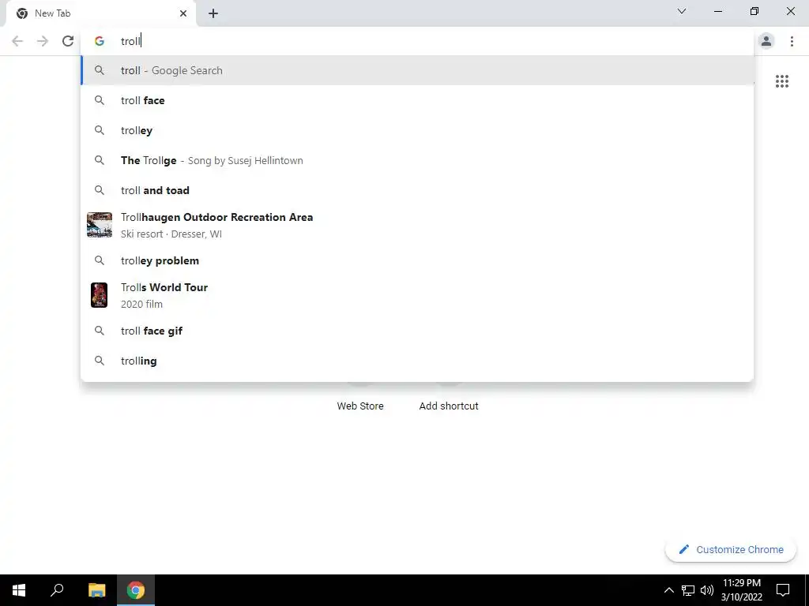
Task: Click search icon beside 'trolling'
Action: 100,361
